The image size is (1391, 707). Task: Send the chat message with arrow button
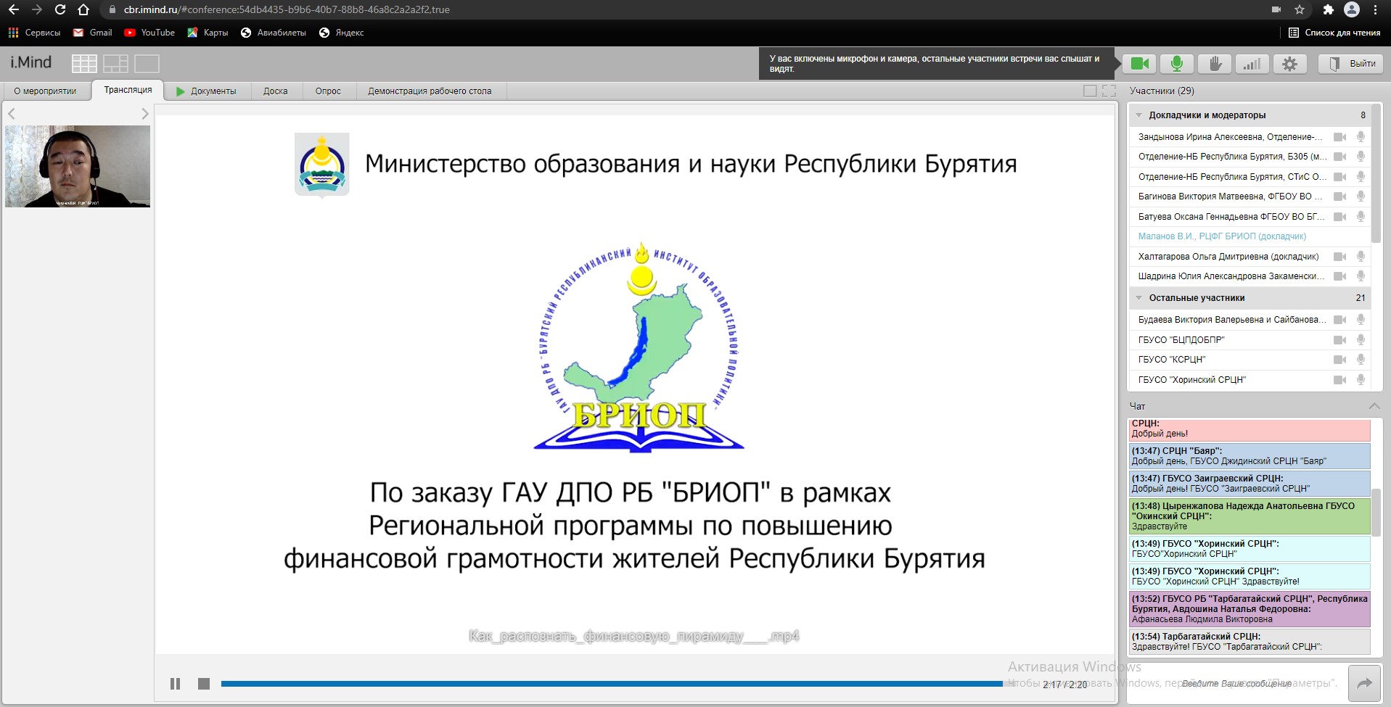point(1364,683)
